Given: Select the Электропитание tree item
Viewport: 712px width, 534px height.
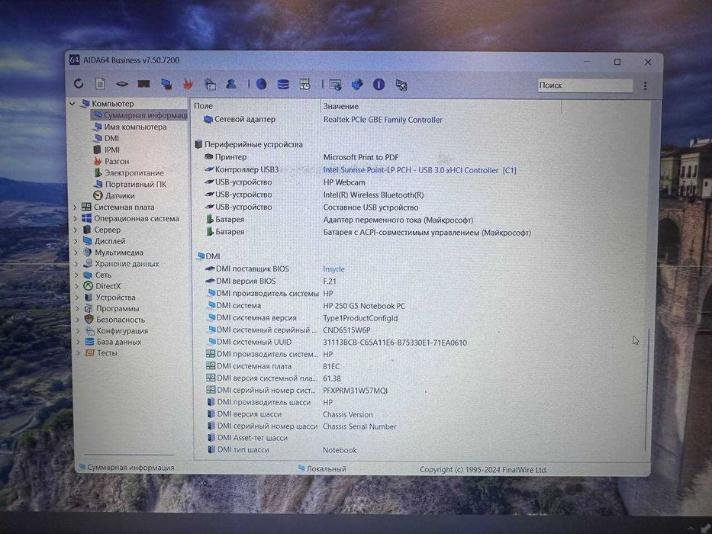Looking at the screenshot, I should (x=129, y=172).
